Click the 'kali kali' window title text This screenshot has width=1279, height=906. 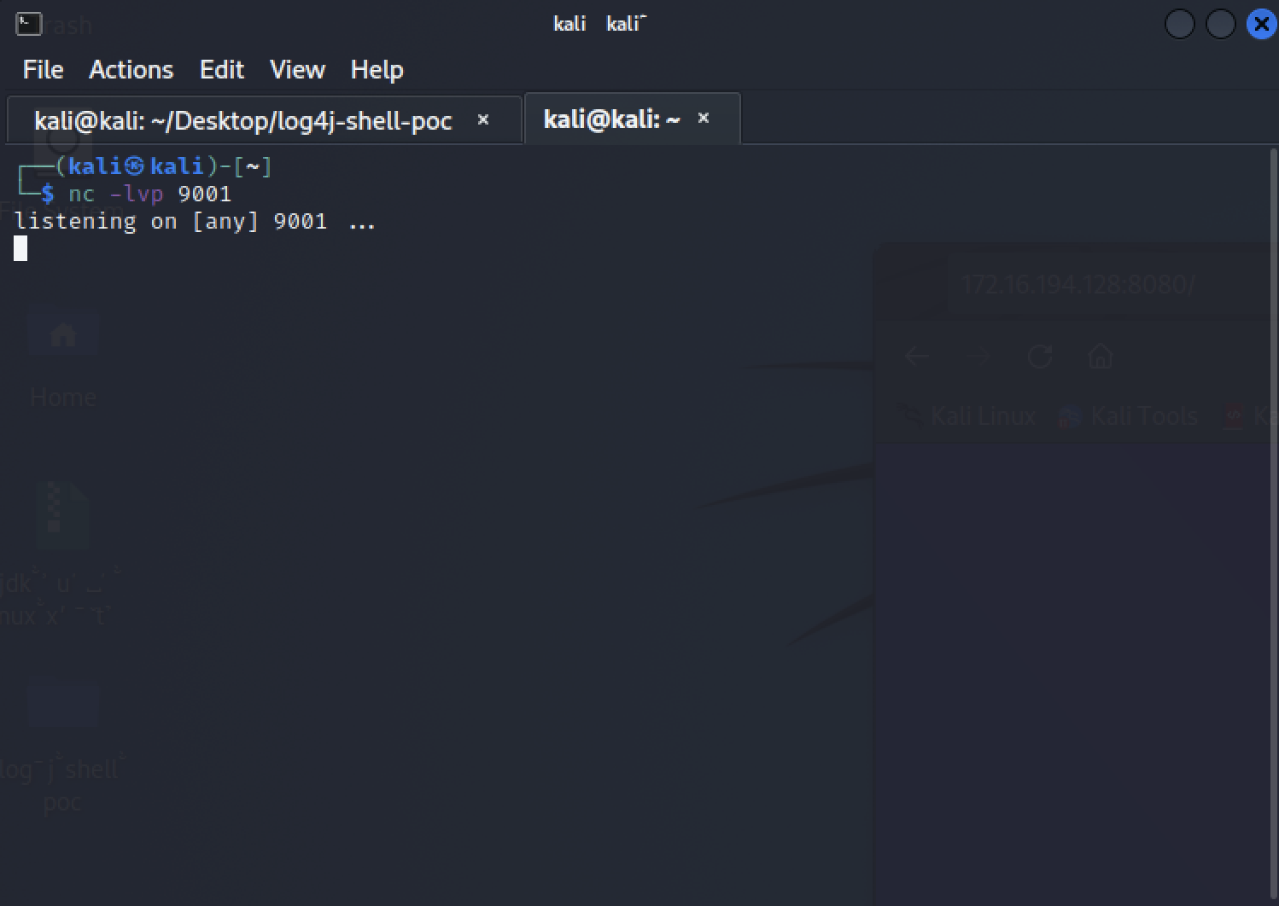click(x=599, y=24)
